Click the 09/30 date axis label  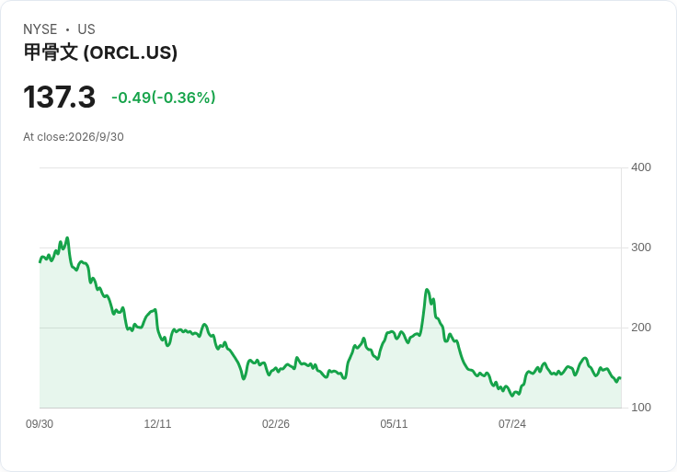pyautogui.click(x=40, y=424)
